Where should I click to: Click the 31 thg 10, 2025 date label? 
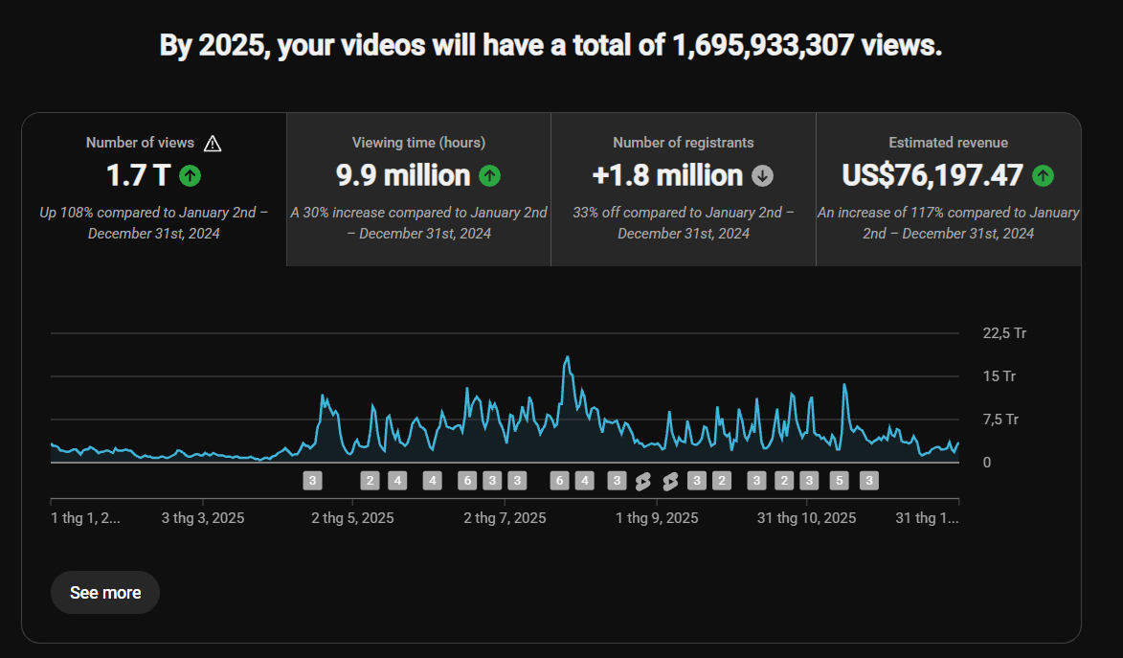806,517
